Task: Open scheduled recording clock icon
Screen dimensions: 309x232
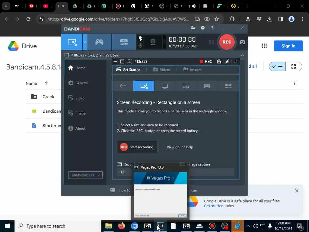Action: coord(202,28)
